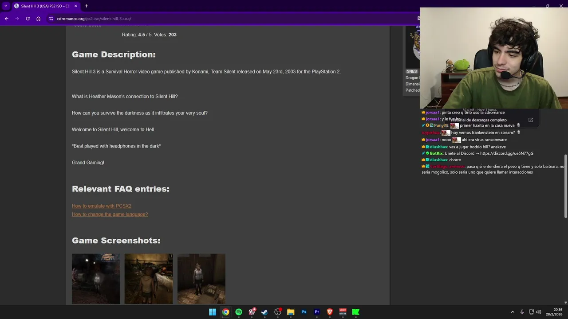This screenshot has height=319, width=568.
Task: Open How to emulate with PCSX2 link
Action: [x=102, y=206]
